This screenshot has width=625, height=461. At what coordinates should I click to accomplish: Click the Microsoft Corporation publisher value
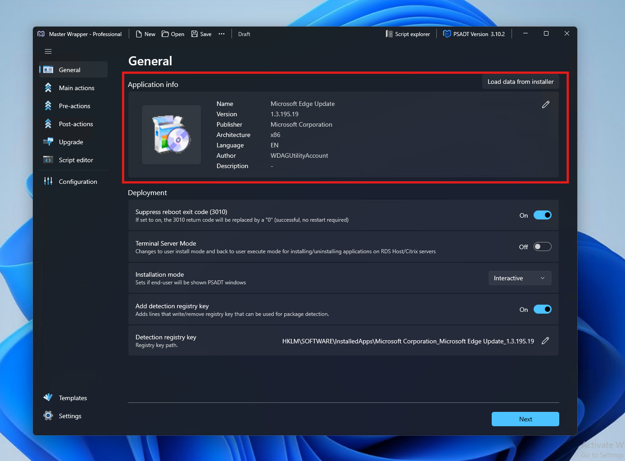pos(301,124)
